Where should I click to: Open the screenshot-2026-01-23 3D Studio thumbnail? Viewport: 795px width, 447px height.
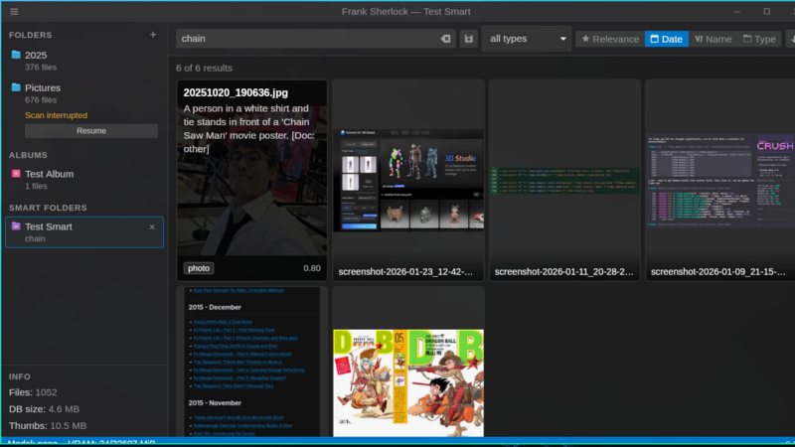pos(407,179)
